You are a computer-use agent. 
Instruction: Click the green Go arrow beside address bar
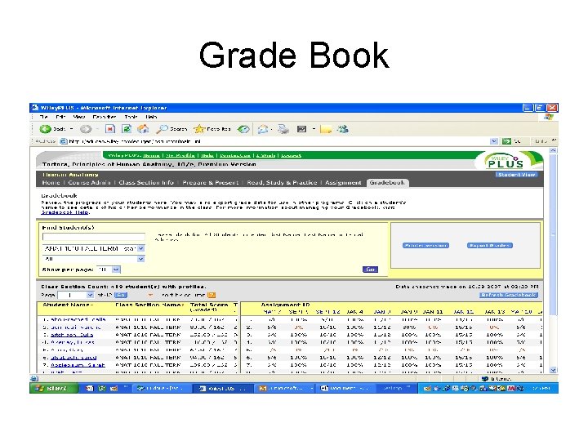click(506, 141)
